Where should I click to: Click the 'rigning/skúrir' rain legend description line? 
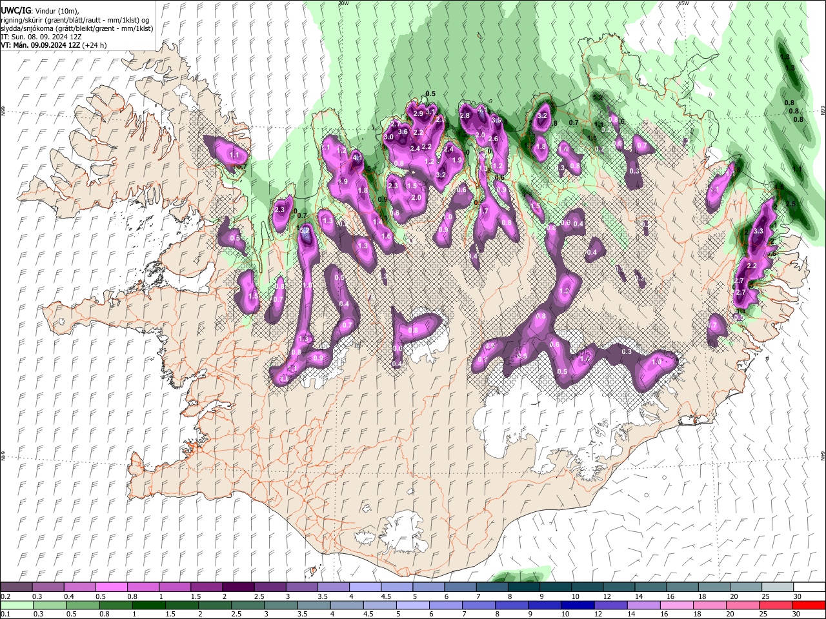click(76, 20)
